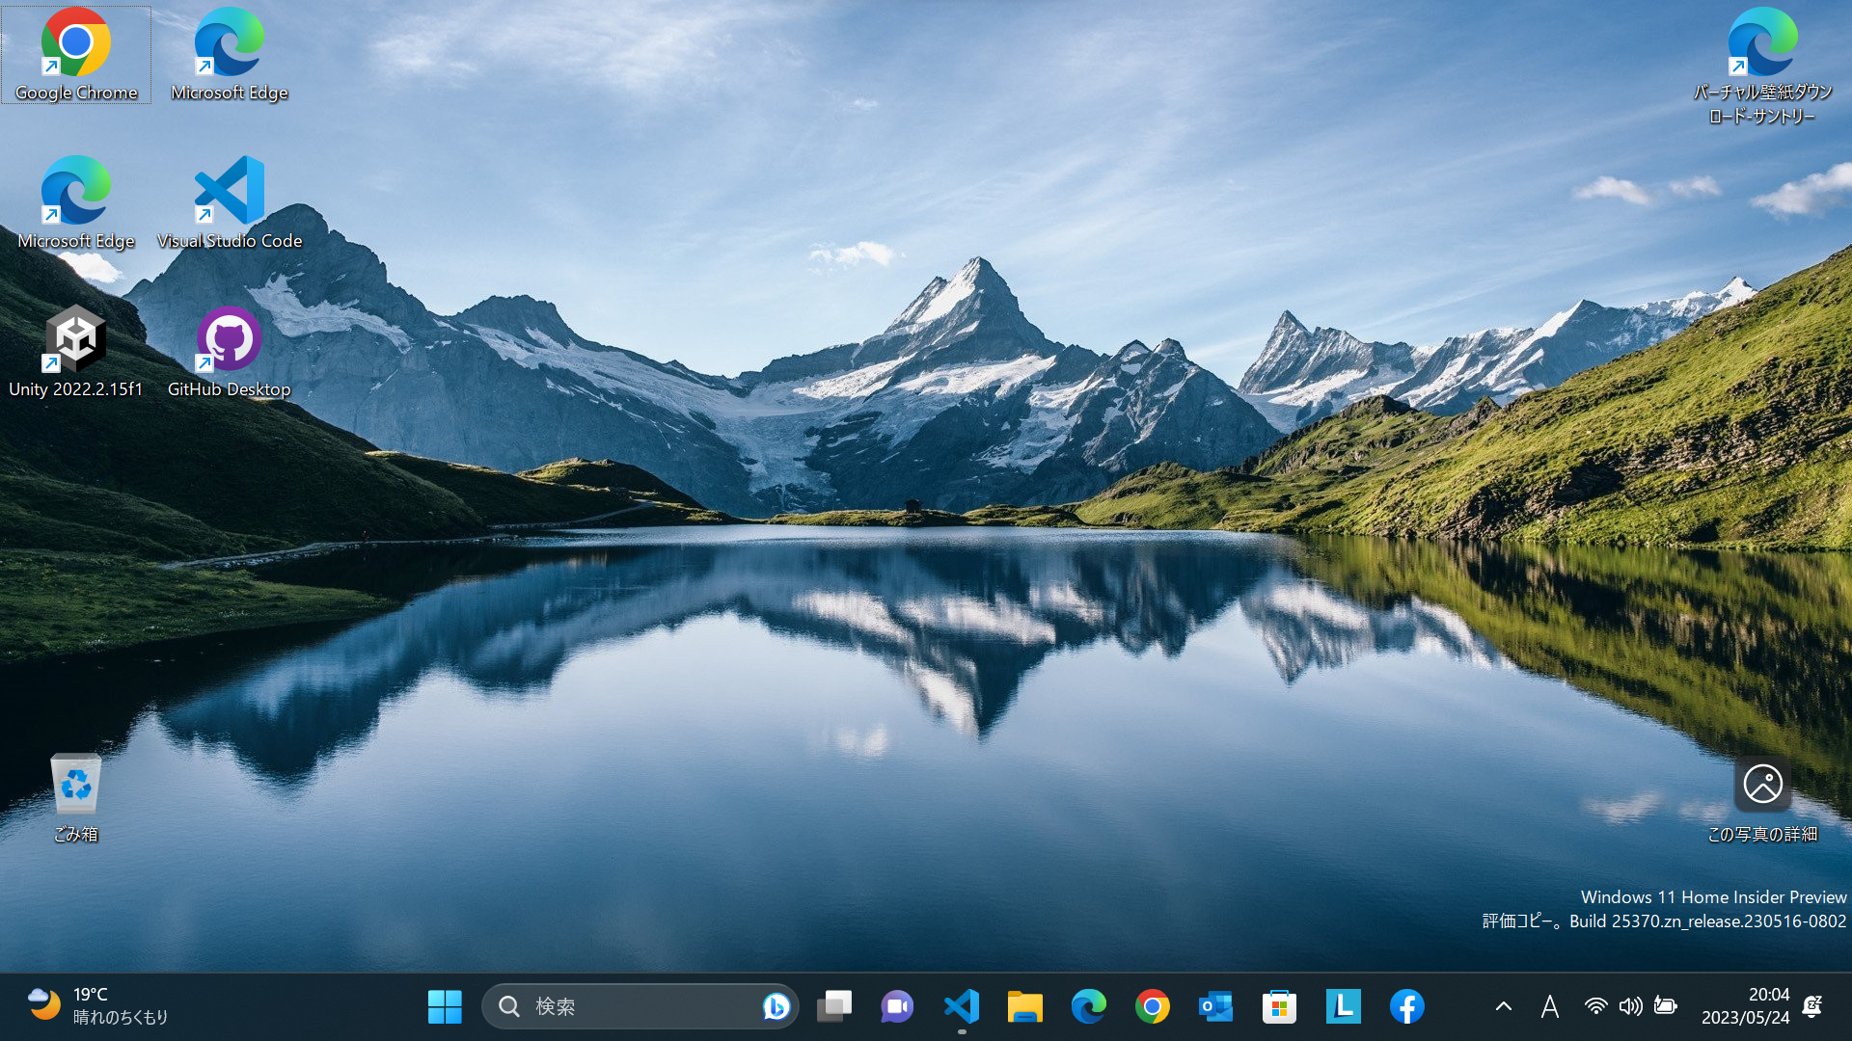The height and width of the screenshot is (1041, 1852).
Task: Select the top-row Microsoft Edge desktop shortcut
Action: [x=230, y=55]
